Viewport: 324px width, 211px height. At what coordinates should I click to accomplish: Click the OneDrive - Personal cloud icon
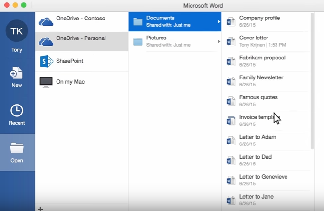(x=46, y=41)
